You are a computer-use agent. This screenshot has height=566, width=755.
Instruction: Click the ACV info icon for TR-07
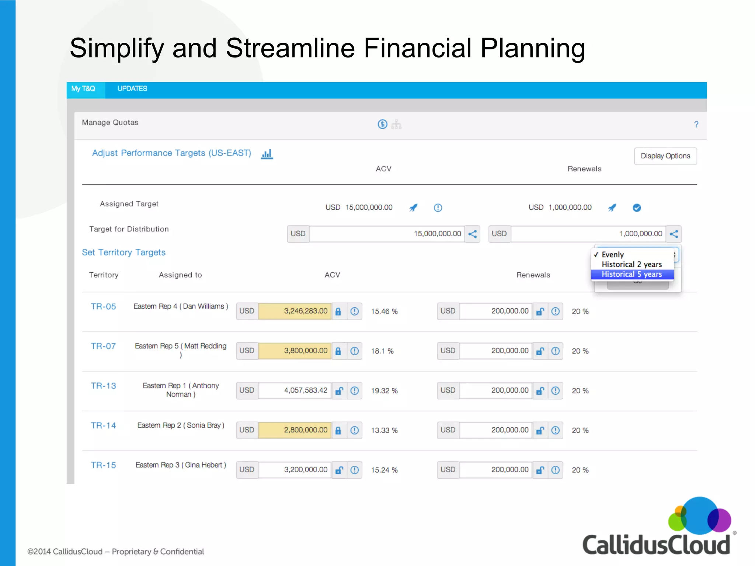click(354, 351)
